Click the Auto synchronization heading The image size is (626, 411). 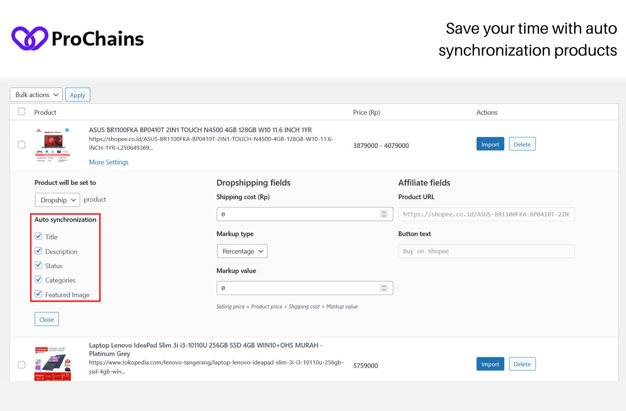(x=65, y=220)
